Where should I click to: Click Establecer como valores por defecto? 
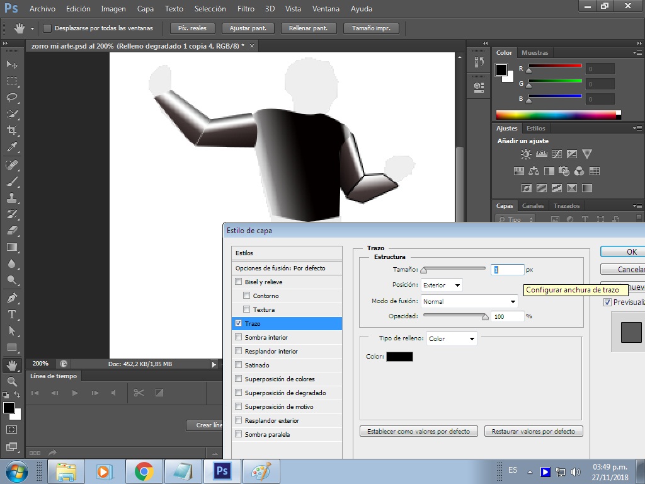tap(418, 431)
